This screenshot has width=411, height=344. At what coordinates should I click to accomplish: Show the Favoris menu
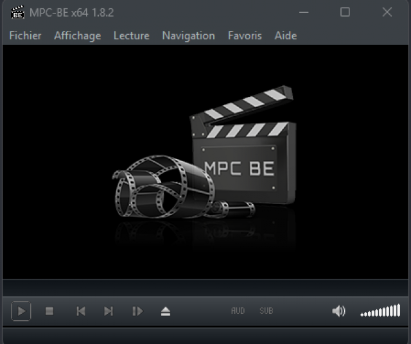point(245,36)
